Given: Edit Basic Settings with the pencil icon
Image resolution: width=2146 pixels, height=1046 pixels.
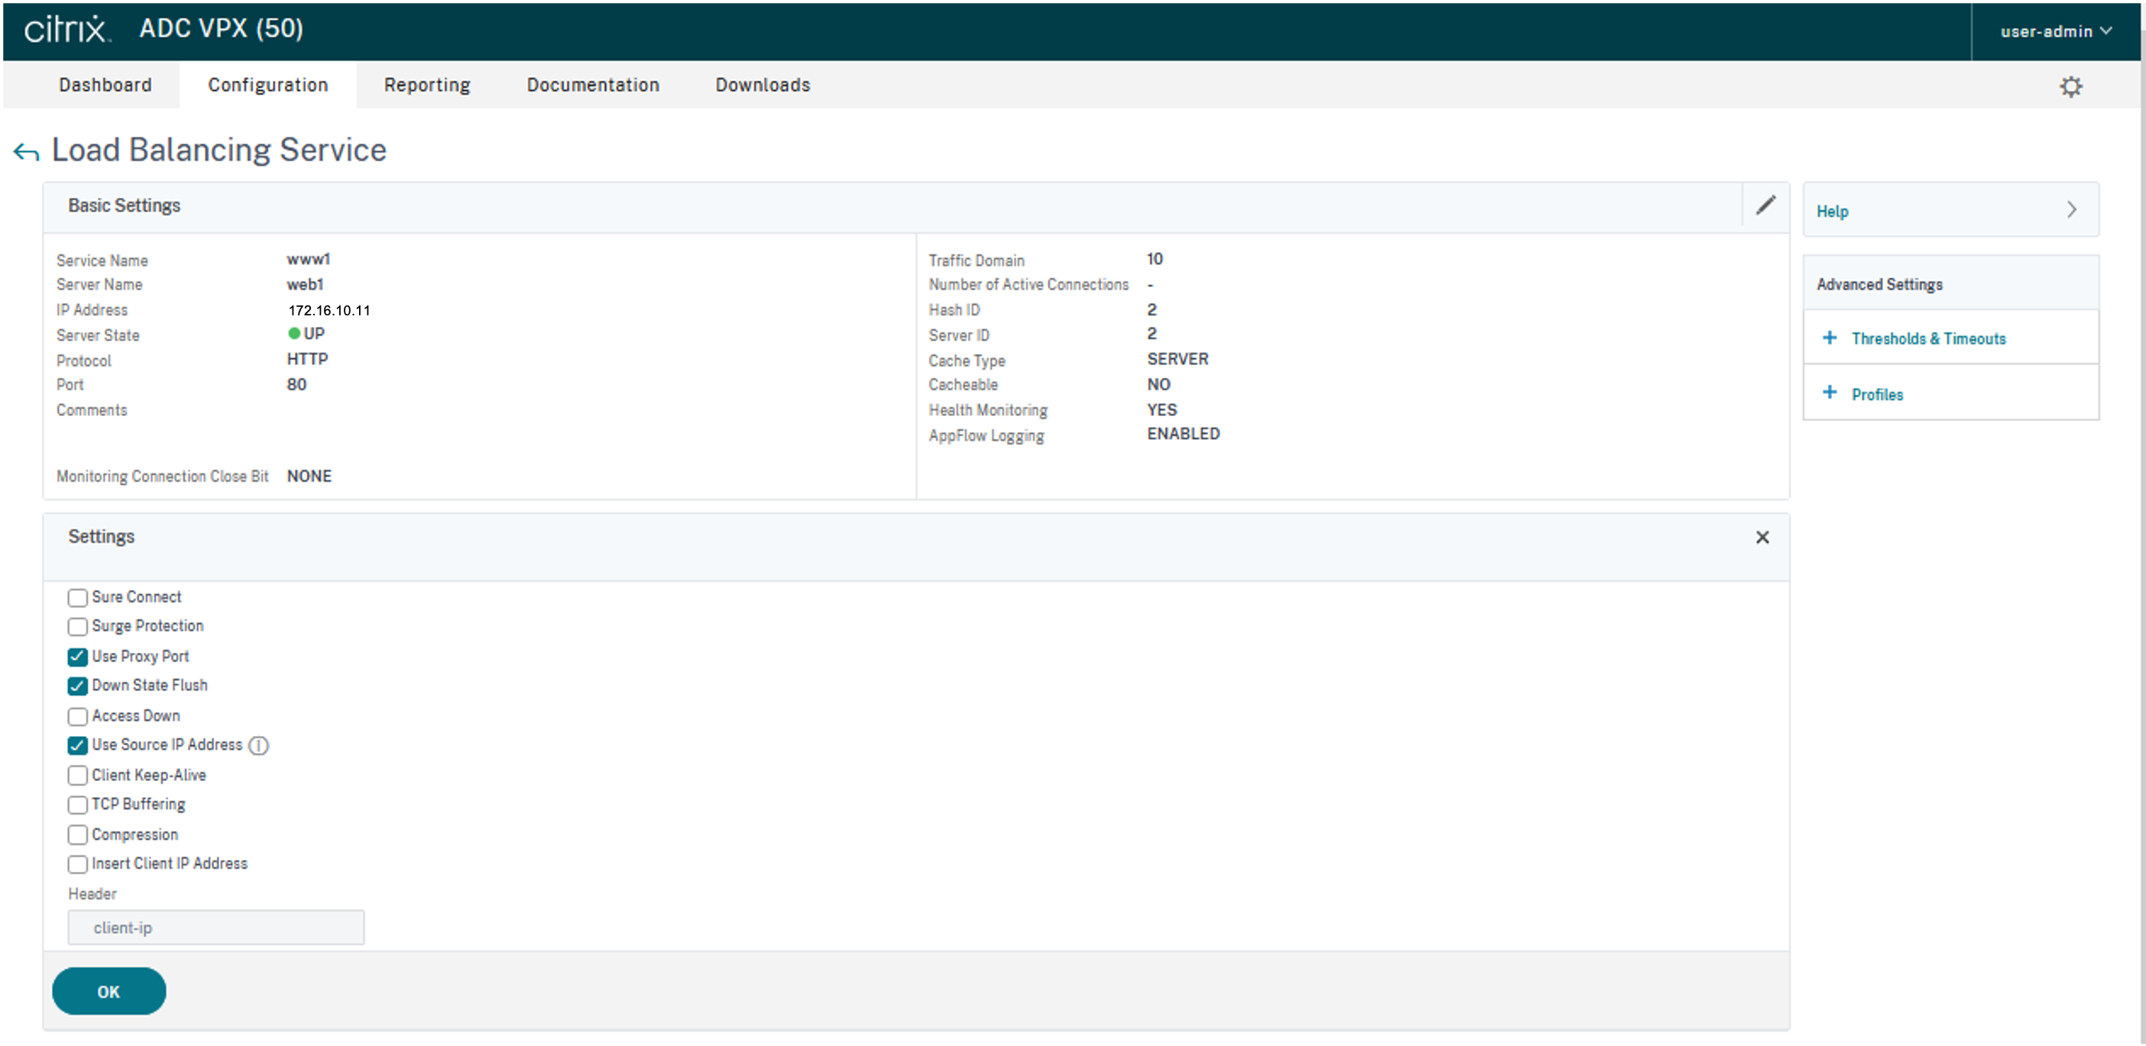Looking at the screenshot, I should 1766,205.
